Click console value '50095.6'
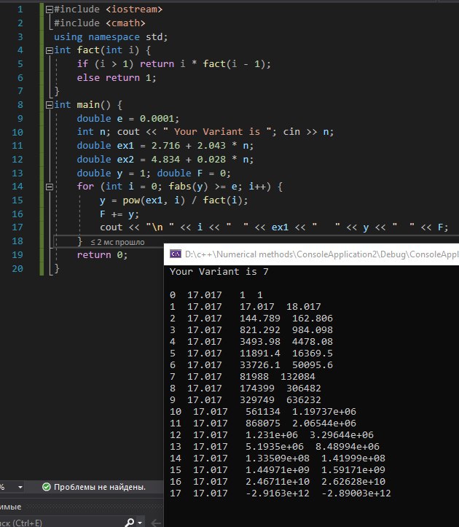The image size is (459, 527). [x=313, y=365]
